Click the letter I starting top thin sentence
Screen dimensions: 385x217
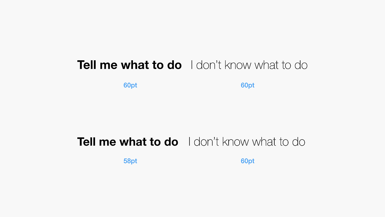coord(192,65)
